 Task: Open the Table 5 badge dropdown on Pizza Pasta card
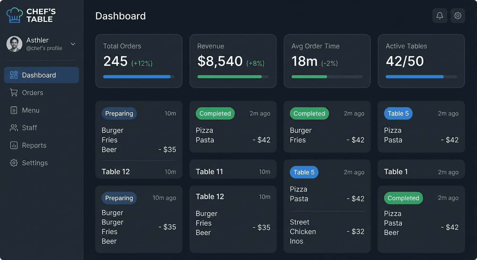(398, 113)
